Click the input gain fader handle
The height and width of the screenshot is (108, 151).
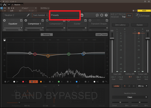pyautogui.click(x=112, y=38)
